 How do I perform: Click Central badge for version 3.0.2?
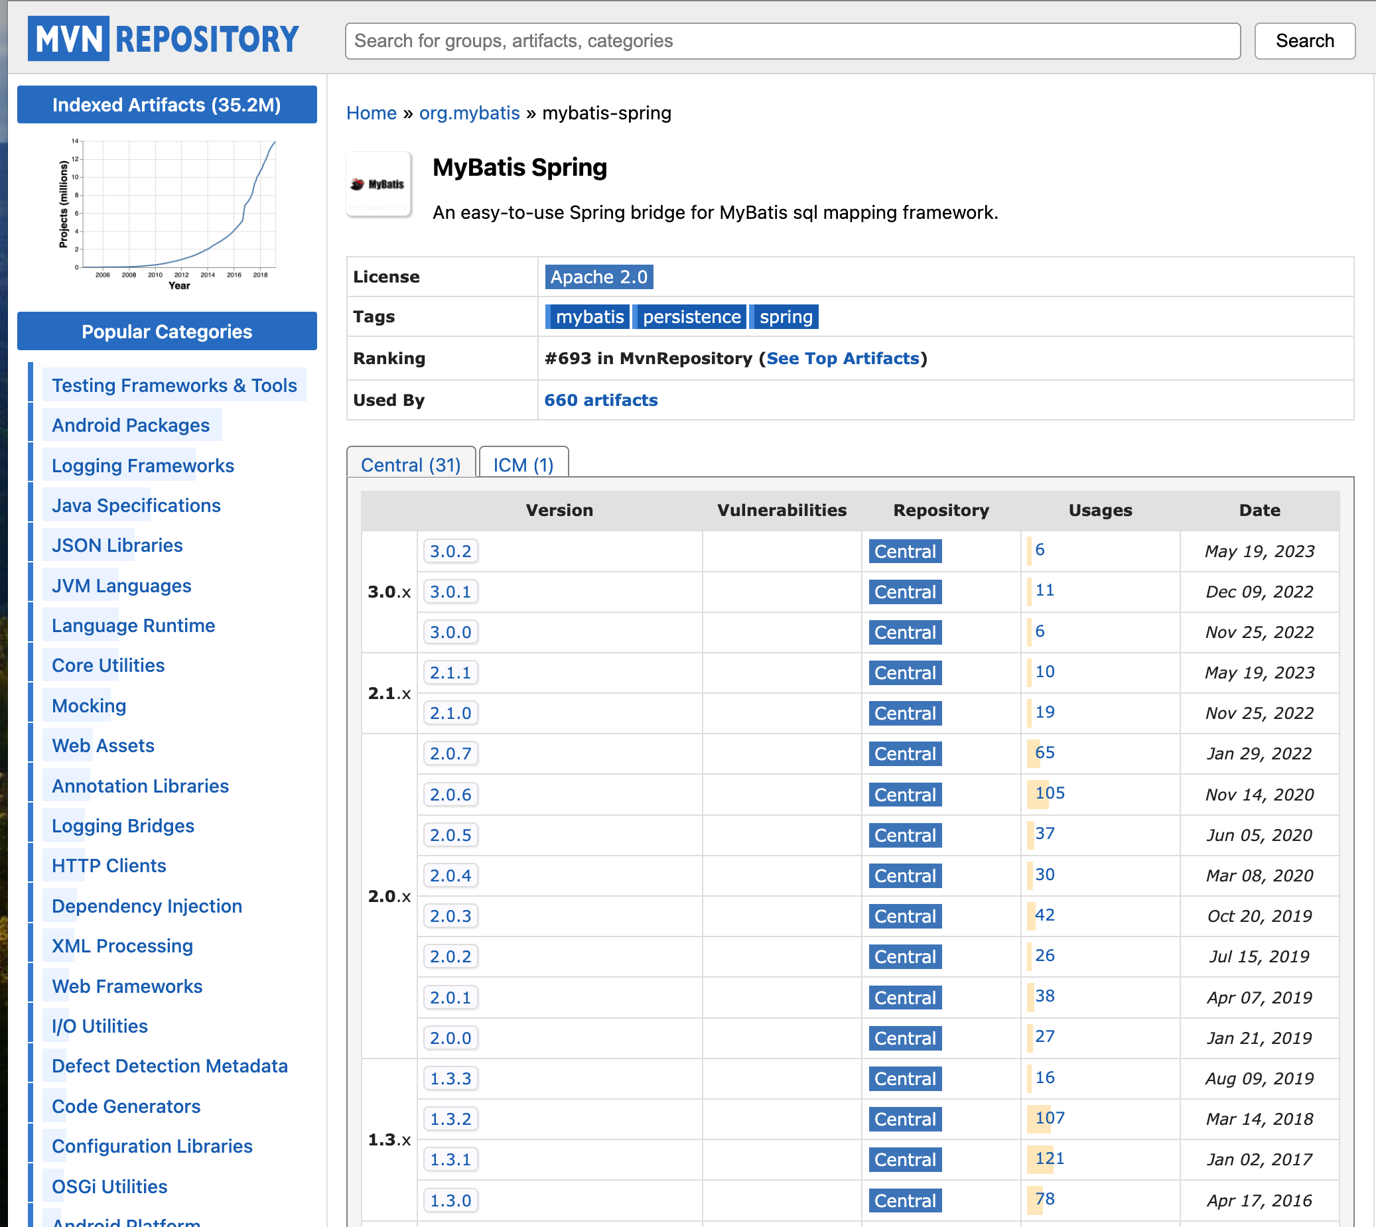904,551
